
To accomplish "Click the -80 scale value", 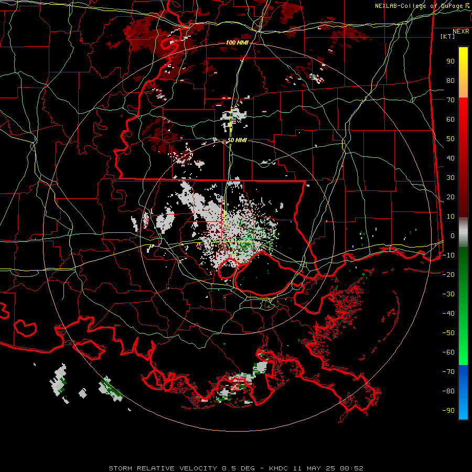I will click(448, 391).
